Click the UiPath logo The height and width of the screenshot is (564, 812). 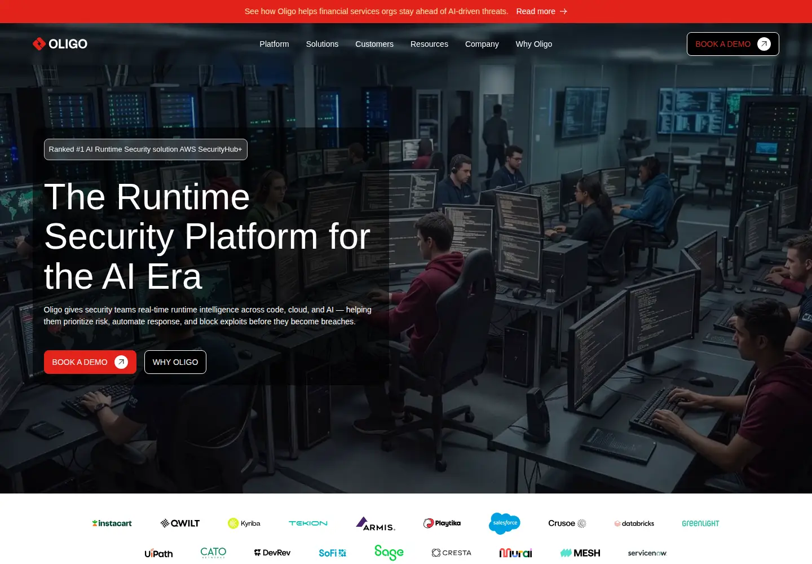coord(158,553)
